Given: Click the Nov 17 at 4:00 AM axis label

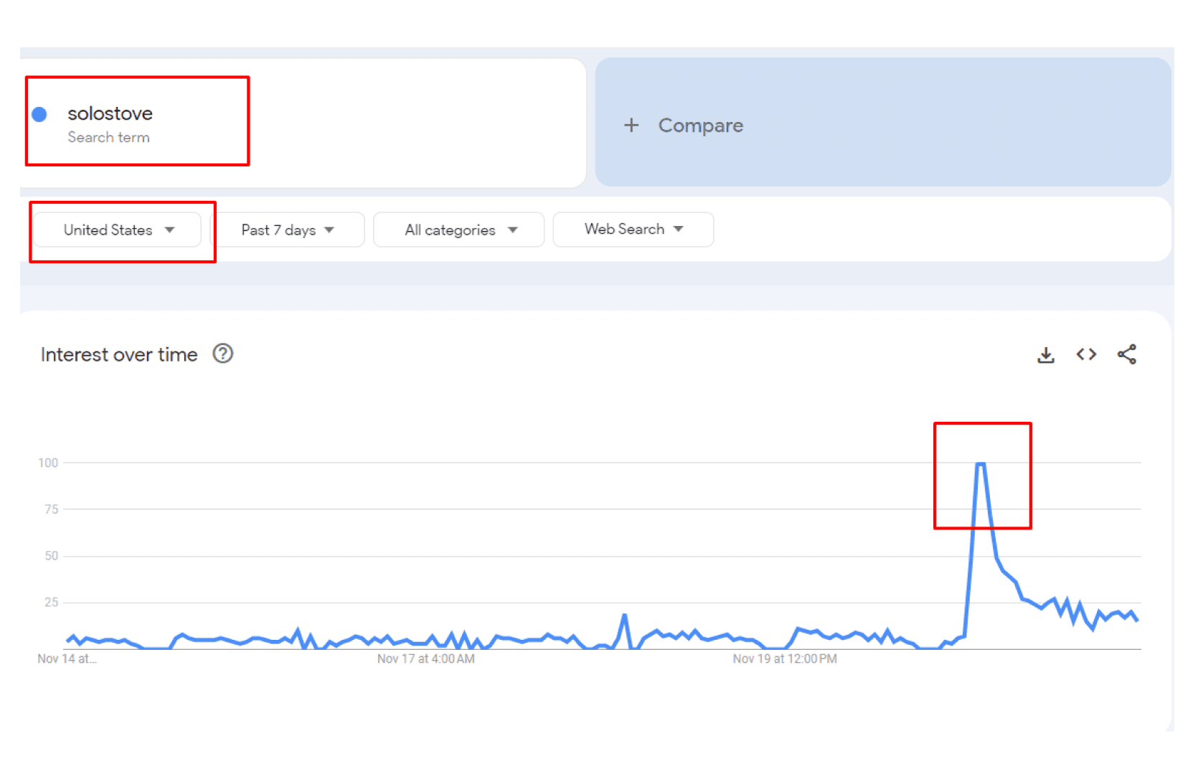Looking at the screenshot, I should pos(426,659).
